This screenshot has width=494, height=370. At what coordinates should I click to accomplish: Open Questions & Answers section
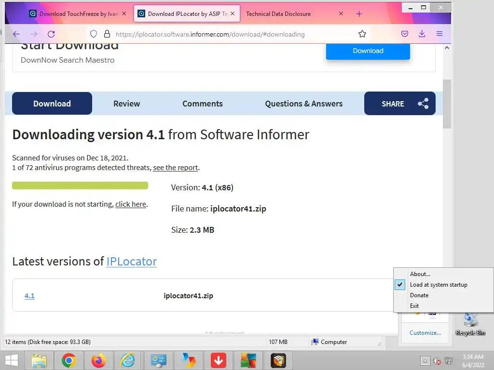click(x=304, y=104)
